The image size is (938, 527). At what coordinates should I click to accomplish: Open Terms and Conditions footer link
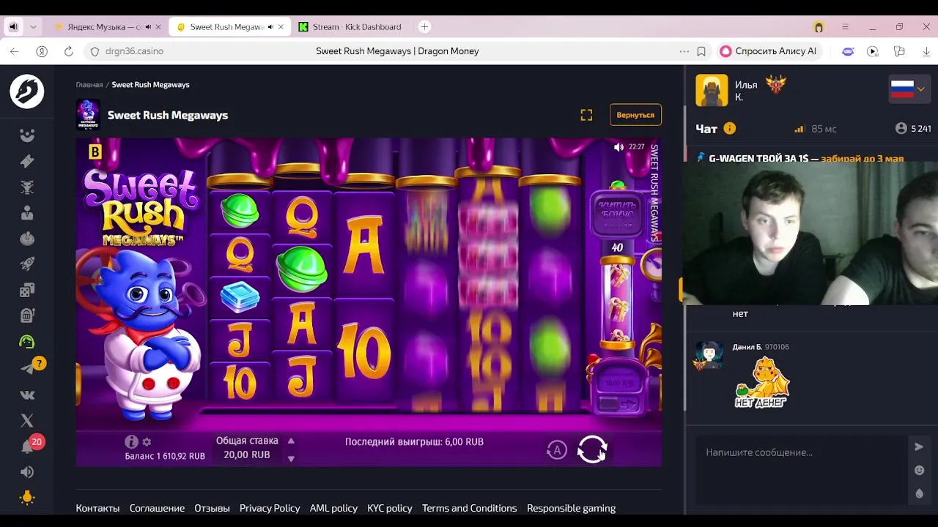469,508
